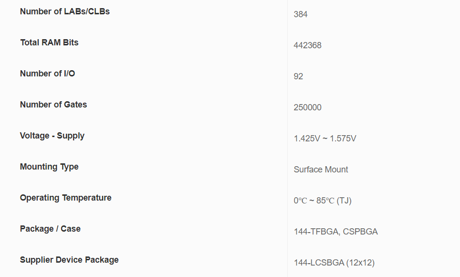The width and height of the screenshot is (460, 277).
Task: Select the Surface Mount value
Action: (x=321, y=170)
